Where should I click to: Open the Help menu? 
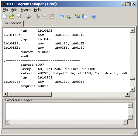pyautogui.click(x=37, y=10)
